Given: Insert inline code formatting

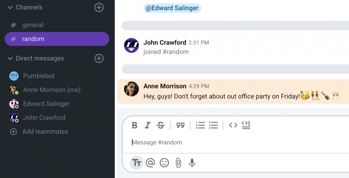Looking at the screenshot, I should pyautogui.click(x=233, y=125).
